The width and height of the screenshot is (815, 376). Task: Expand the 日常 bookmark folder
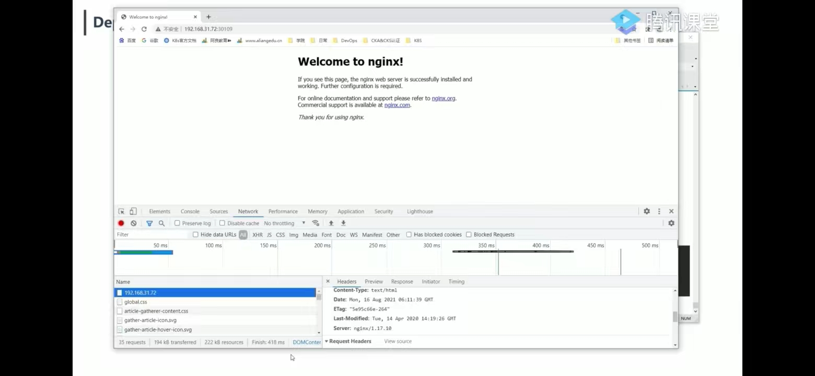(319, 40)
